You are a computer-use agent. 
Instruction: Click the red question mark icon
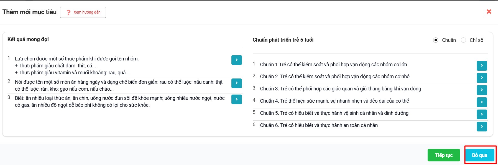click(x=68, y=12)
